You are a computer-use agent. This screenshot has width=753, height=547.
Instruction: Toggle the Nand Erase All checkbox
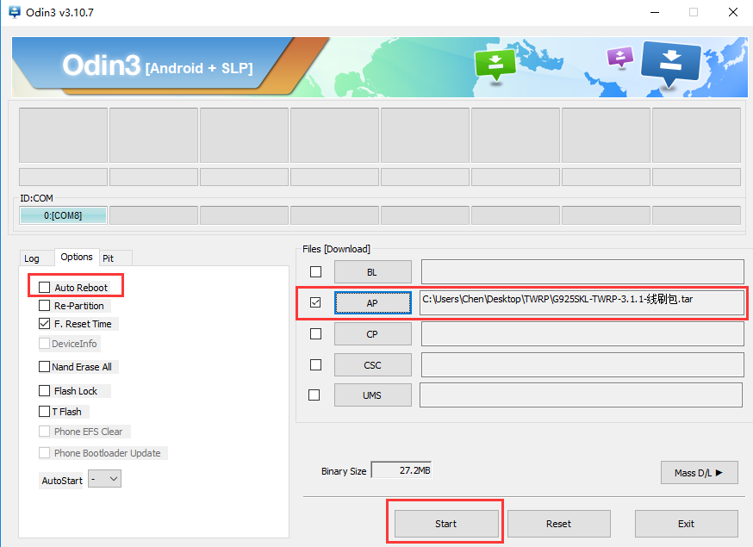44,367
